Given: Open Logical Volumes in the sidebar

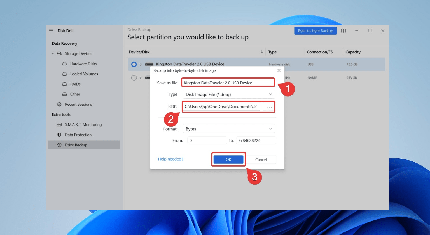Looking at the screenshot, I should [84, 74].
